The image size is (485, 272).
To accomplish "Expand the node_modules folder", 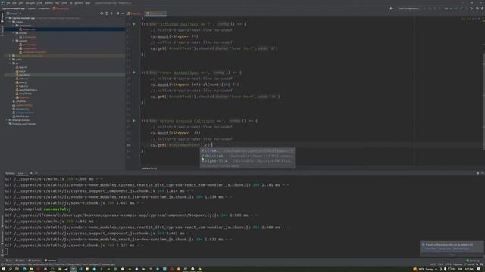I will (10, 56).
